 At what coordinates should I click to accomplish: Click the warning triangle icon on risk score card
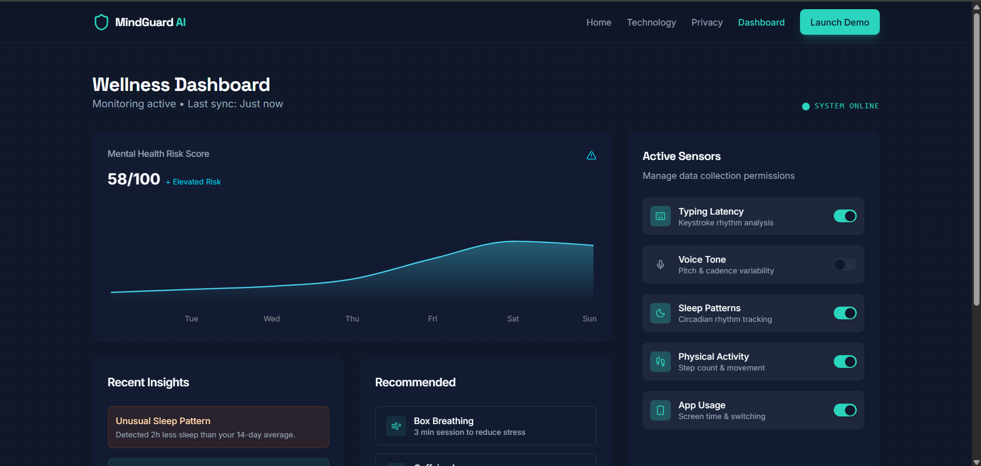(591, 155)
